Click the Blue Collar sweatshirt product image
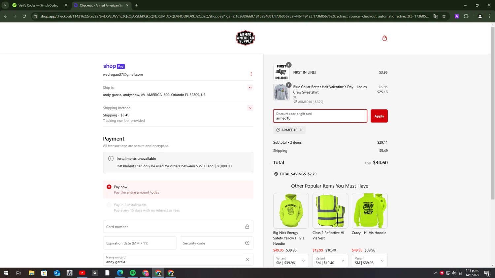The height and width of the screenshot is (278, 495). click(281, 92)
